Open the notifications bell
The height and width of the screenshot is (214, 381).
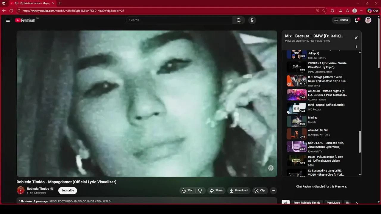[357, 20]
